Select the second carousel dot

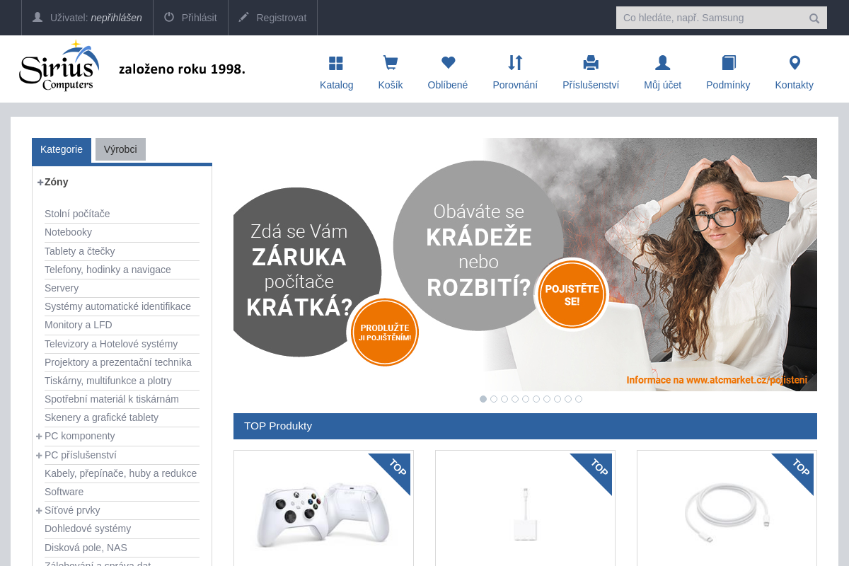(493, 398)
